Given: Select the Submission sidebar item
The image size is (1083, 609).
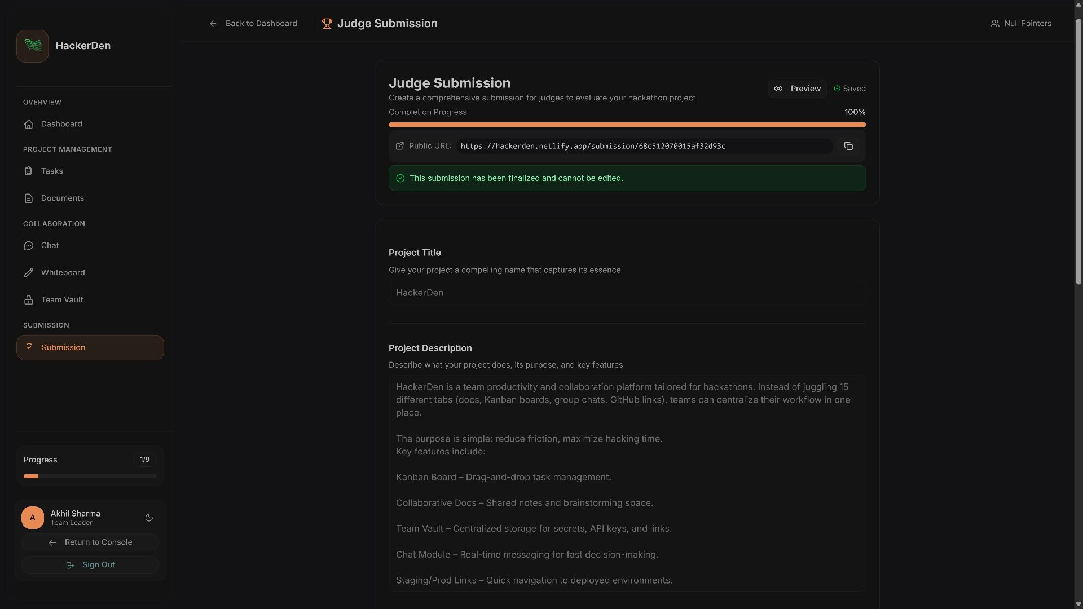Looking at the screenshot, I should 90,347.
